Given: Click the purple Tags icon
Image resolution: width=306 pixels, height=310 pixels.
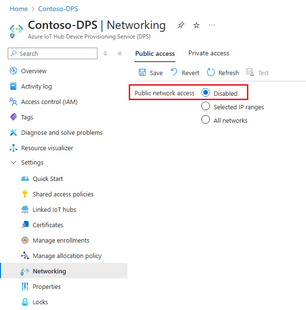Looking at the screenshot, I should (13, 117).
